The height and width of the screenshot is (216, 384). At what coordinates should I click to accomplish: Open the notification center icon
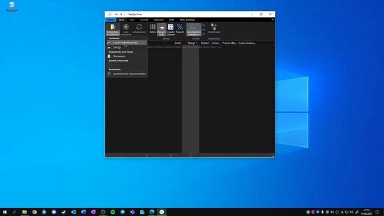click(377, 212)
